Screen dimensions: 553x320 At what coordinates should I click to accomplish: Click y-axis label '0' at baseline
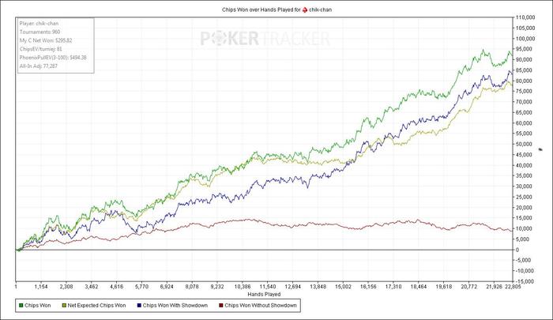(517, 250)
